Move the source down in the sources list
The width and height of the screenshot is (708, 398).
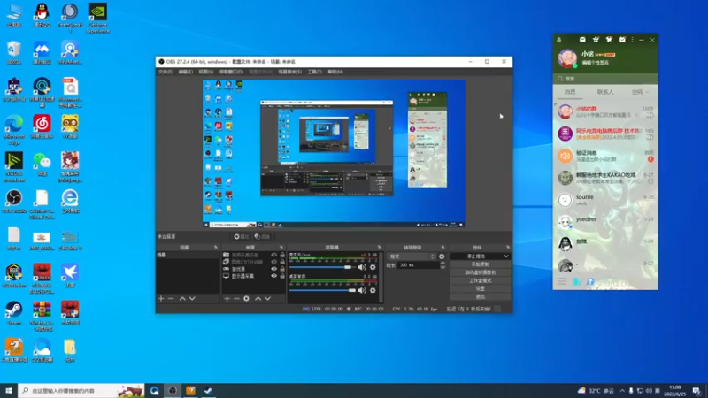268,298
